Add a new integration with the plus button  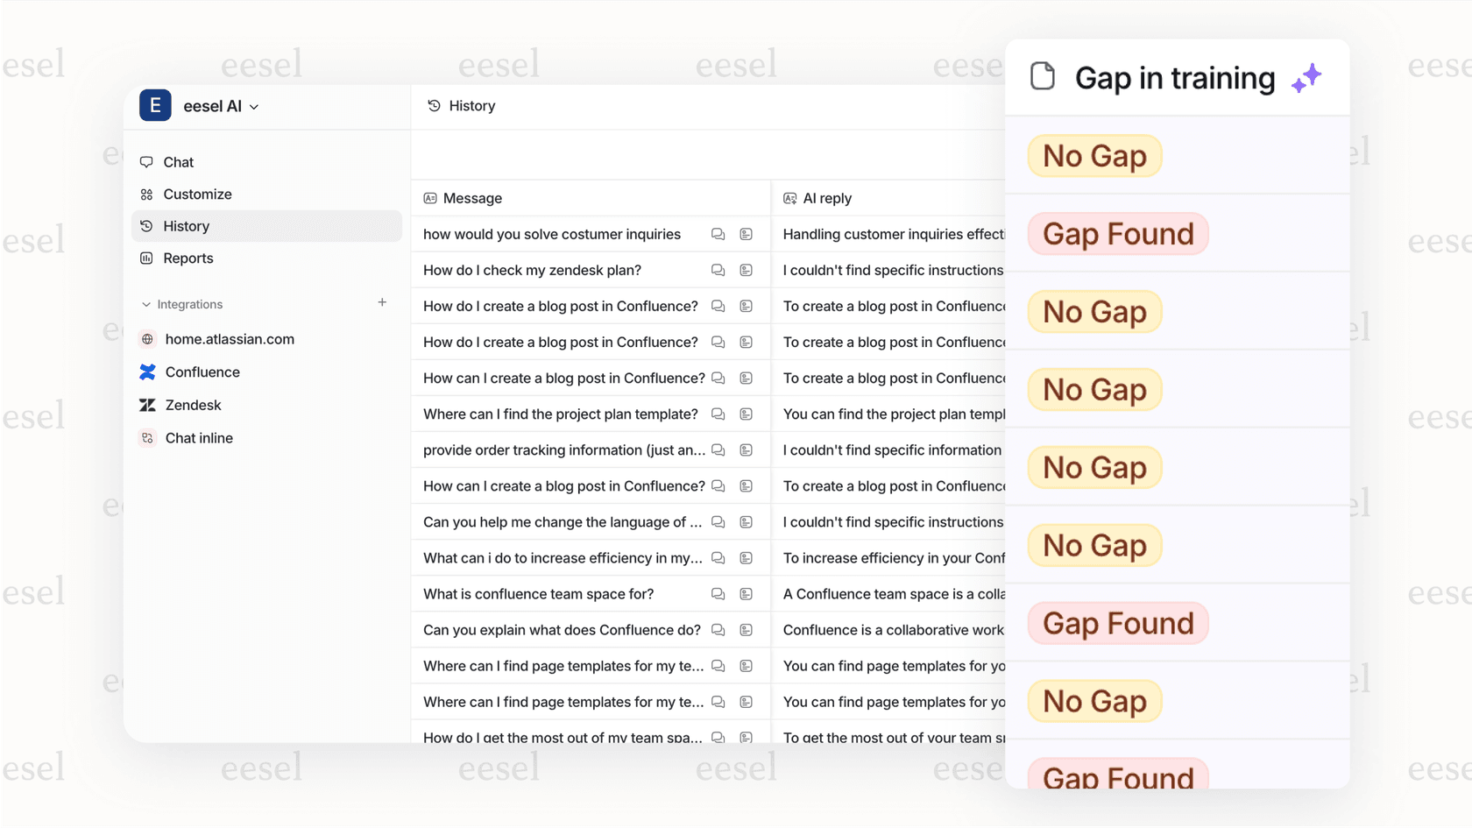click(x=382, y=302)
